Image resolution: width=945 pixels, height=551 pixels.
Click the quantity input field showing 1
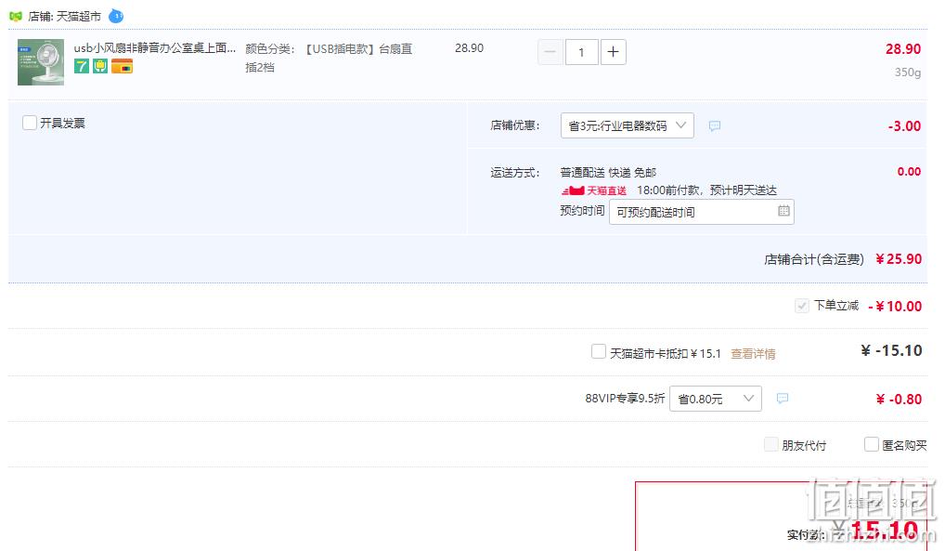tap(582, 52)
